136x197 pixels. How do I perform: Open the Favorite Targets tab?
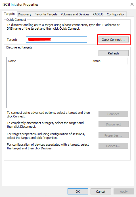coord(46,14)
